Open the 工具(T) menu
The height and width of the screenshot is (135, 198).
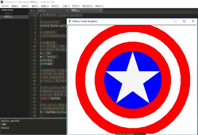[x=66, y=6]
